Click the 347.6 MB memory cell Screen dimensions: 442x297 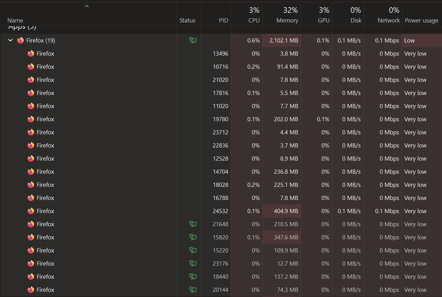[x=282, y=237]
